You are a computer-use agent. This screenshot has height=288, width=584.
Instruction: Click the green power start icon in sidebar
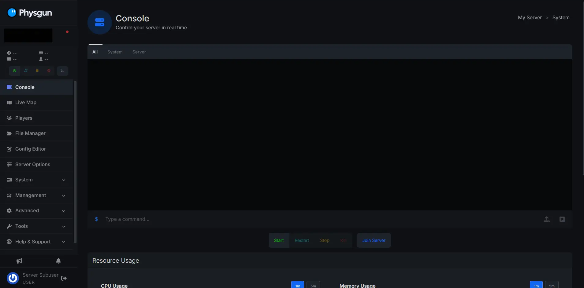(14, 71)
